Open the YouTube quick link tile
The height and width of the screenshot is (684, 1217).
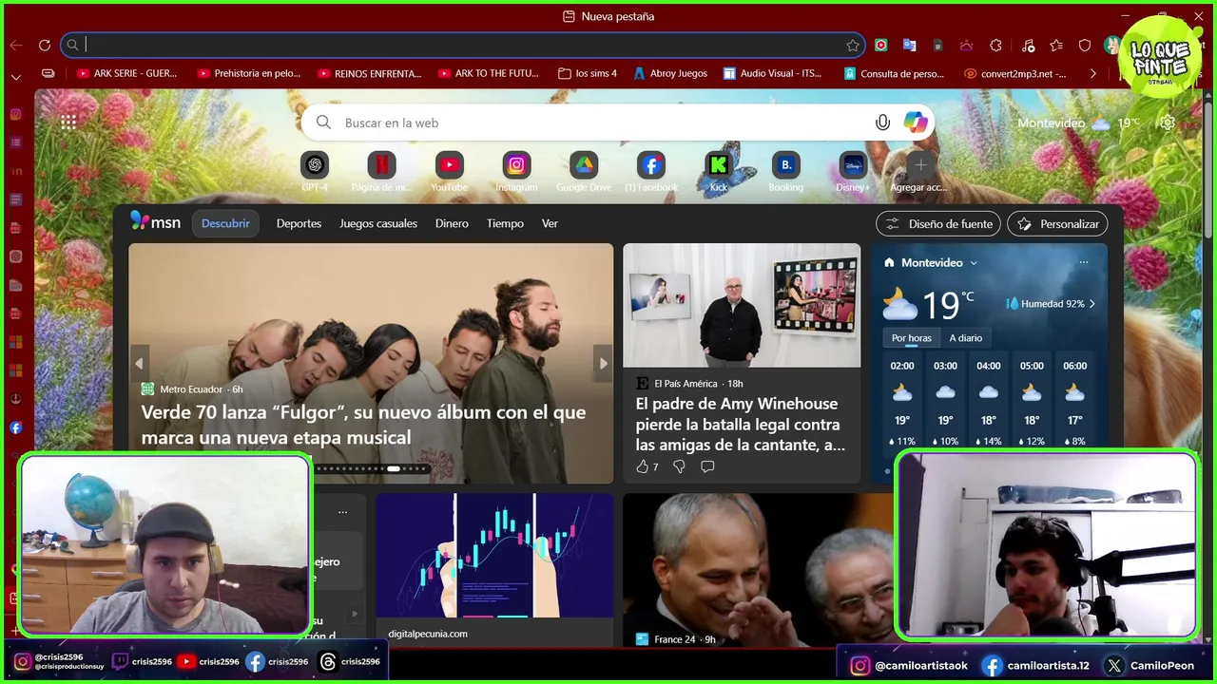click(x=449, y=165)
